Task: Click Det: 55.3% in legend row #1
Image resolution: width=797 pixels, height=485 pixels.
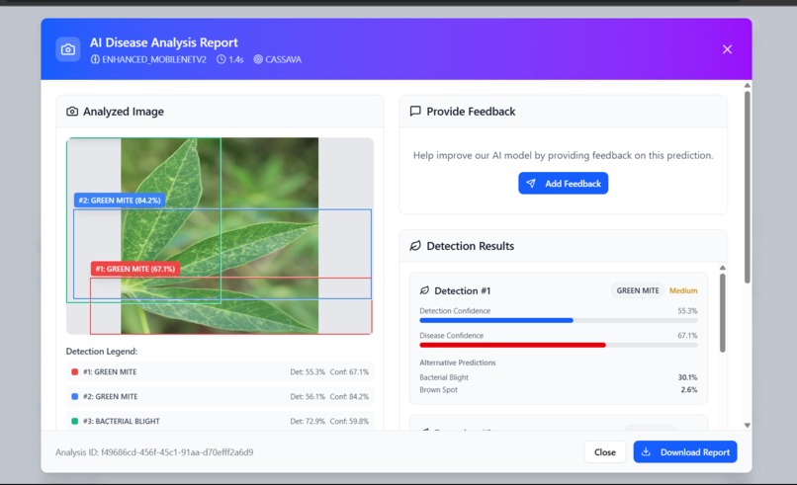Action: tap(307, 371)
